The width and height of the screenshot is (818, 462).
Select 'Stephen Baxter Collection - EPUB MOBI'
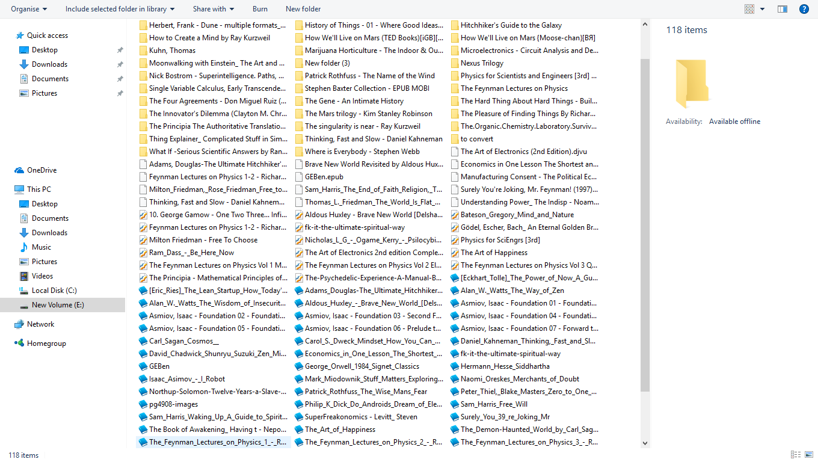(x=367, y=88)
